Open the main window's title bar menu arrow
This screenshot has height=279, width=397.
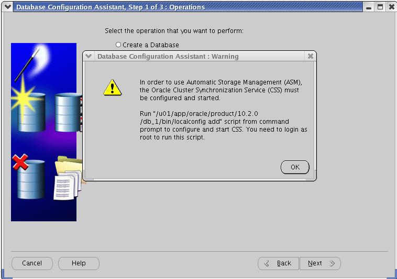7,7
